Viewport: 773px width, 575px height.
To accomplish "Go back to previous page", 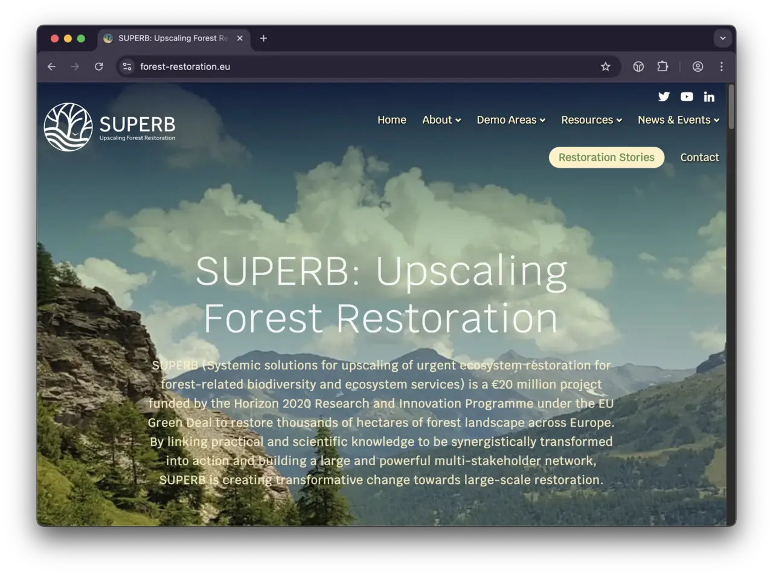I will point(51,67).
